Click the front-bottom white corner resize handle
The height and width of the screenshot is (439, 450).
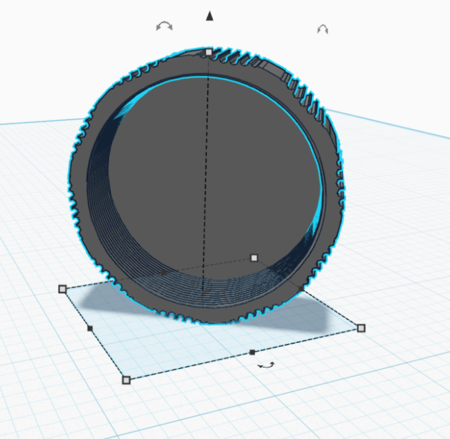(x=126, y=379)
